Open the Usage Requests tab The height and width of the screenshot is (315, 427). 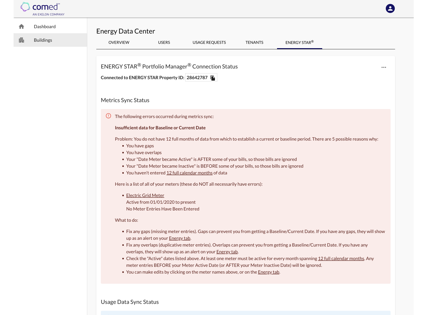(209, 43)
